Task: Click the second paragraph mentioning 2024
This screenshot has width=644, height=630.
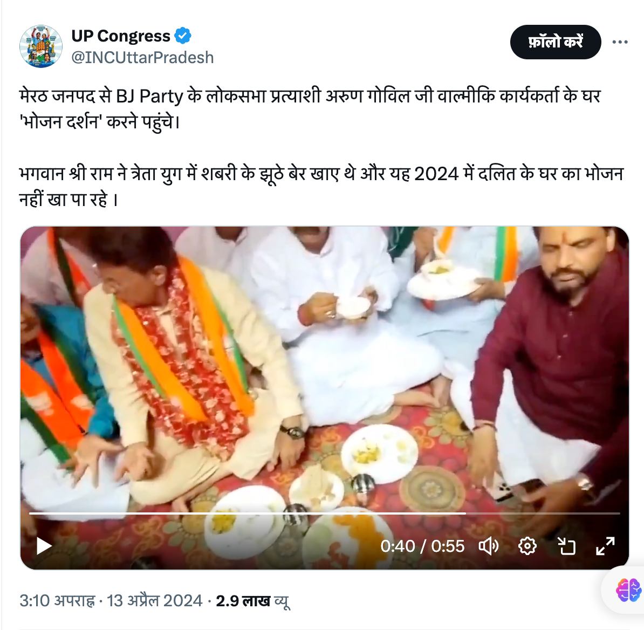Action: (321, 187)
